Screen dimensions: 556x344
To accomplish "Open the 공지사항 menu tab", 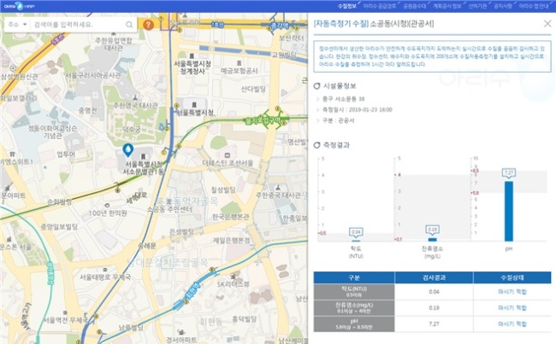I will click(x=503, y=6).
